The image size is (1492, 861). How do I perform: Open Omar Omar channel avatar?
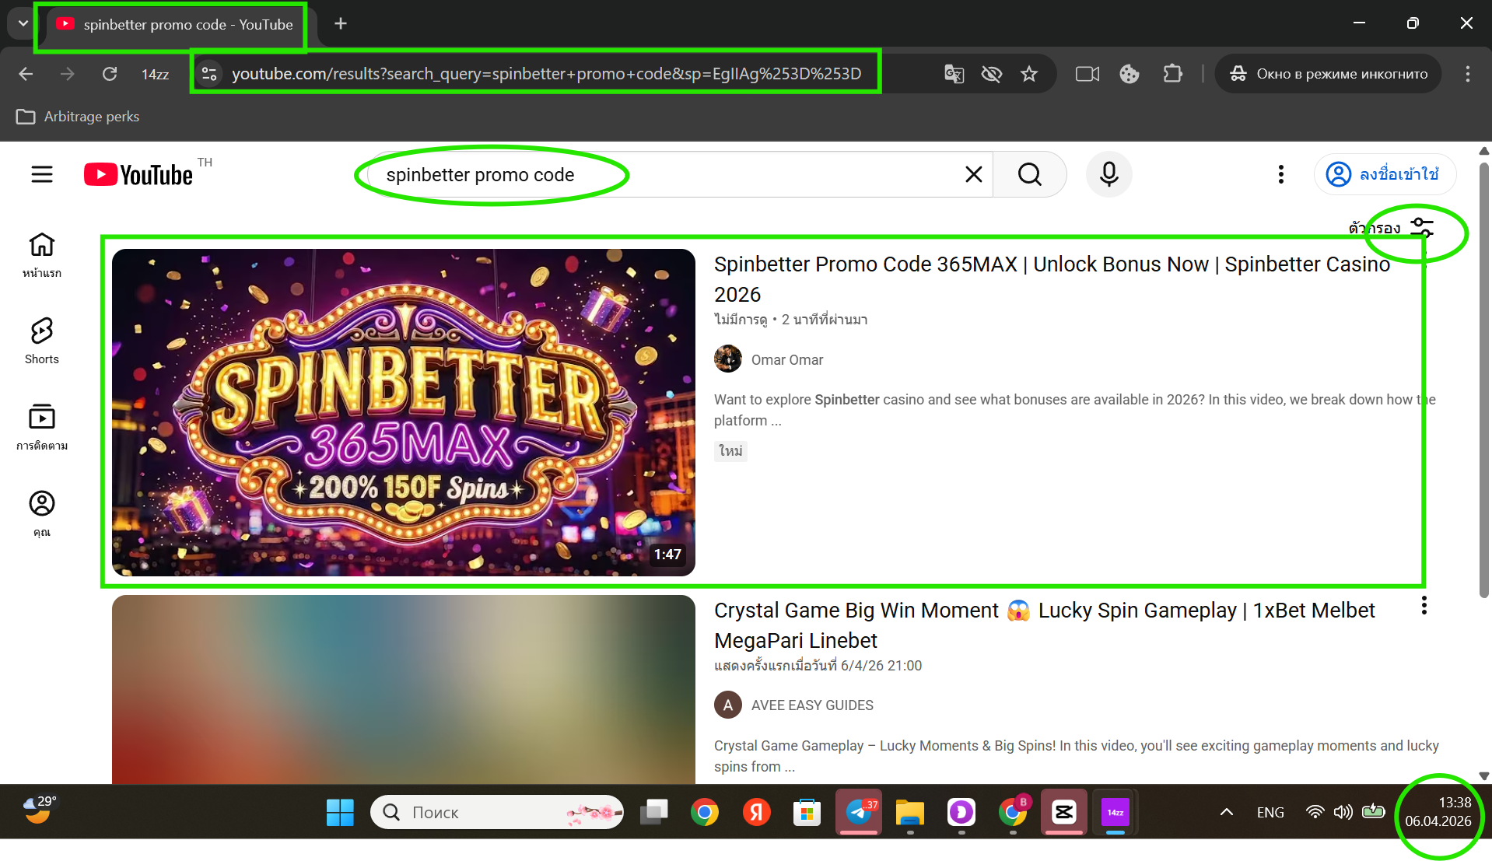point(727,359)
